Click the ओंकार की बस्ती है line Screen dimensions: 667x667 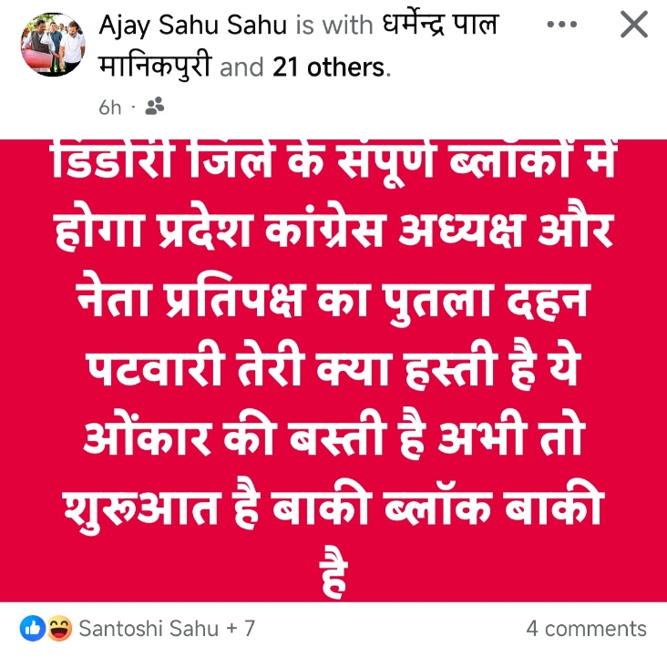(x=334, y=436)
